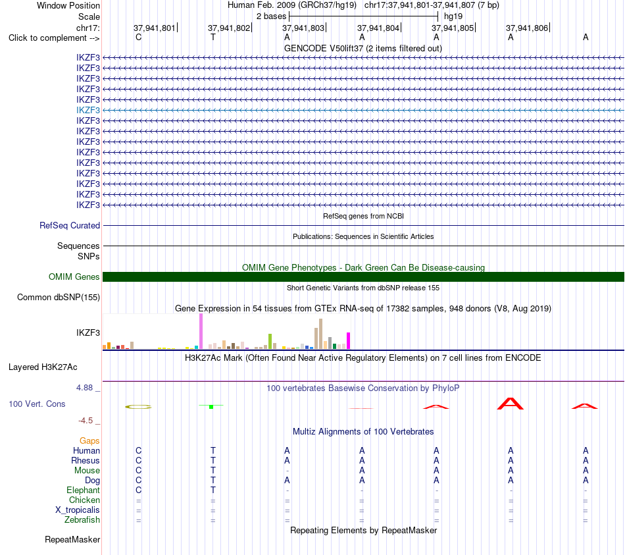Click the RefSeq Curated label
This screenshot has height=555, width=625.
[x=70, y=225]
